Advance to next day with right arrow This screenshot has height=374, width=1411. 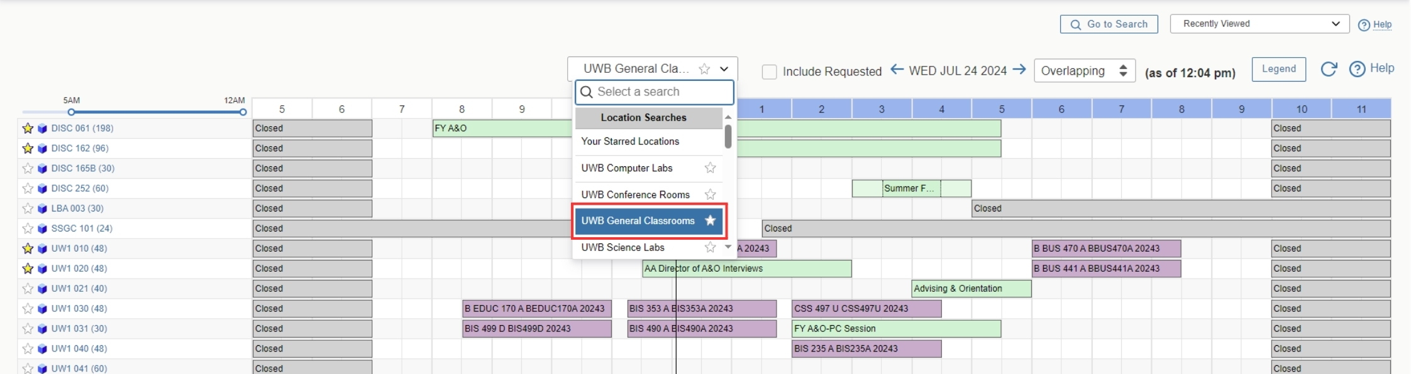pyautogui.click(x=1019, y=70)
